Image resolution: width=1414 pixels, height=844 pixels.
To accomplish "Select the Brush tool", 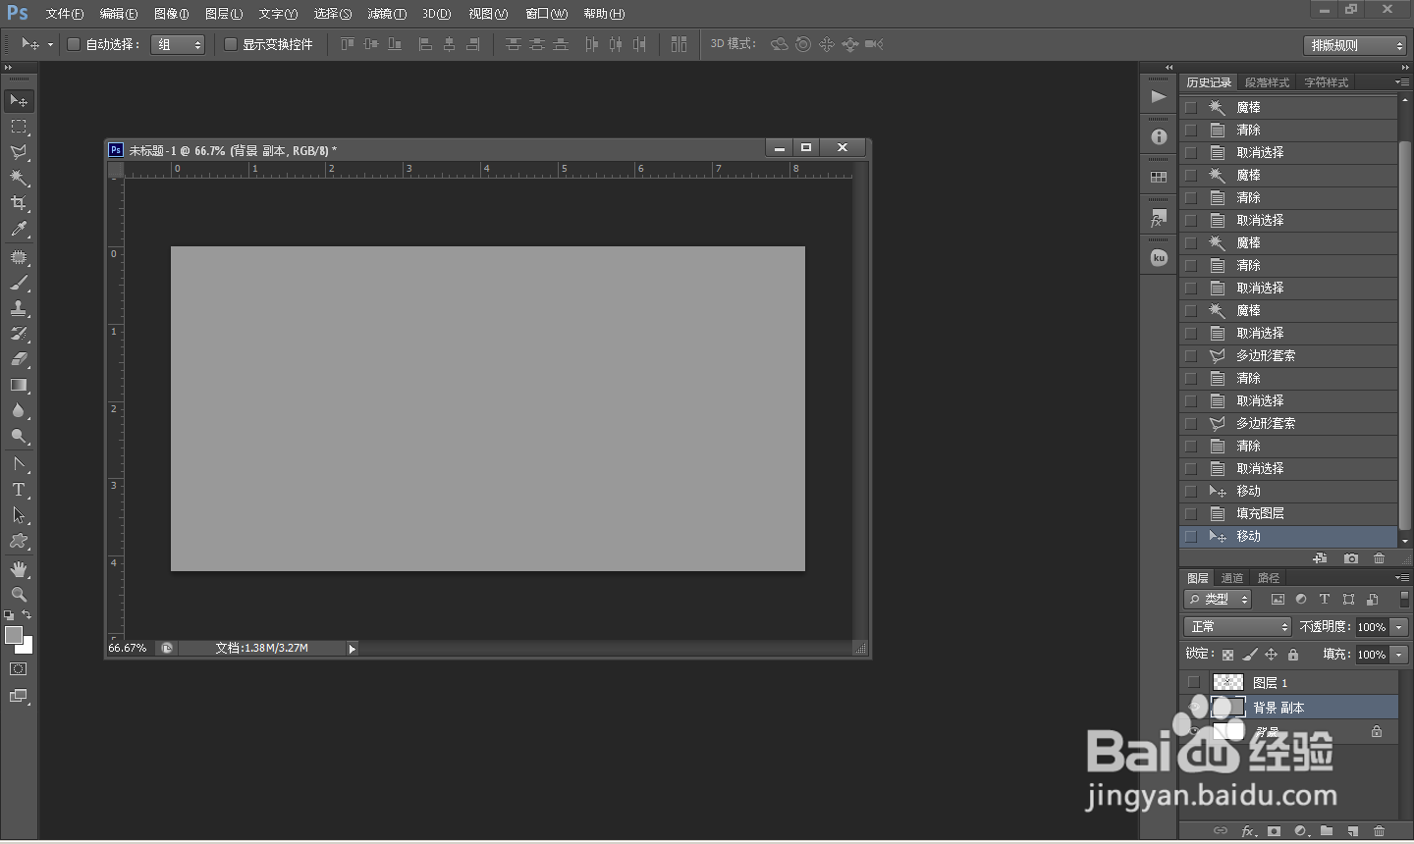I will coord(19,283).
